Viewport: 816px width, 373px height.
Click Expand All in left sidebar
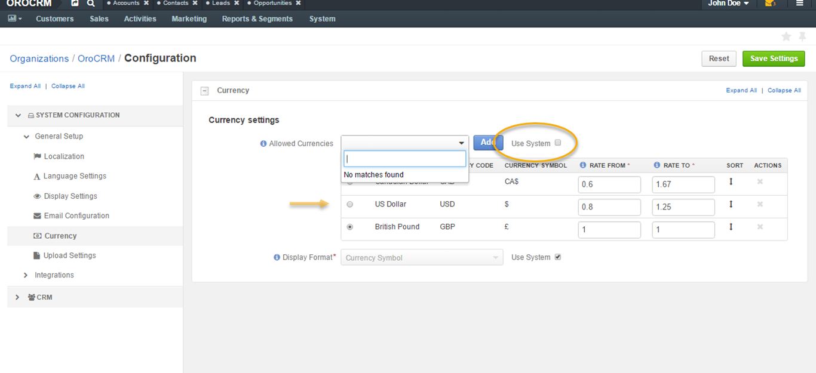pyautogui.click(x=25, y=86)
